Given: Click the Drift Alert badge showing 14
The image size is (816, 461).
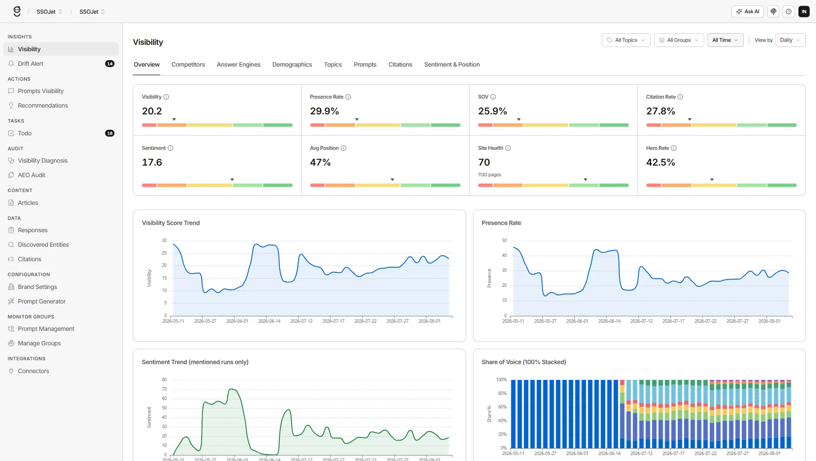Looking at the screenshot, I should pos(110,64).
